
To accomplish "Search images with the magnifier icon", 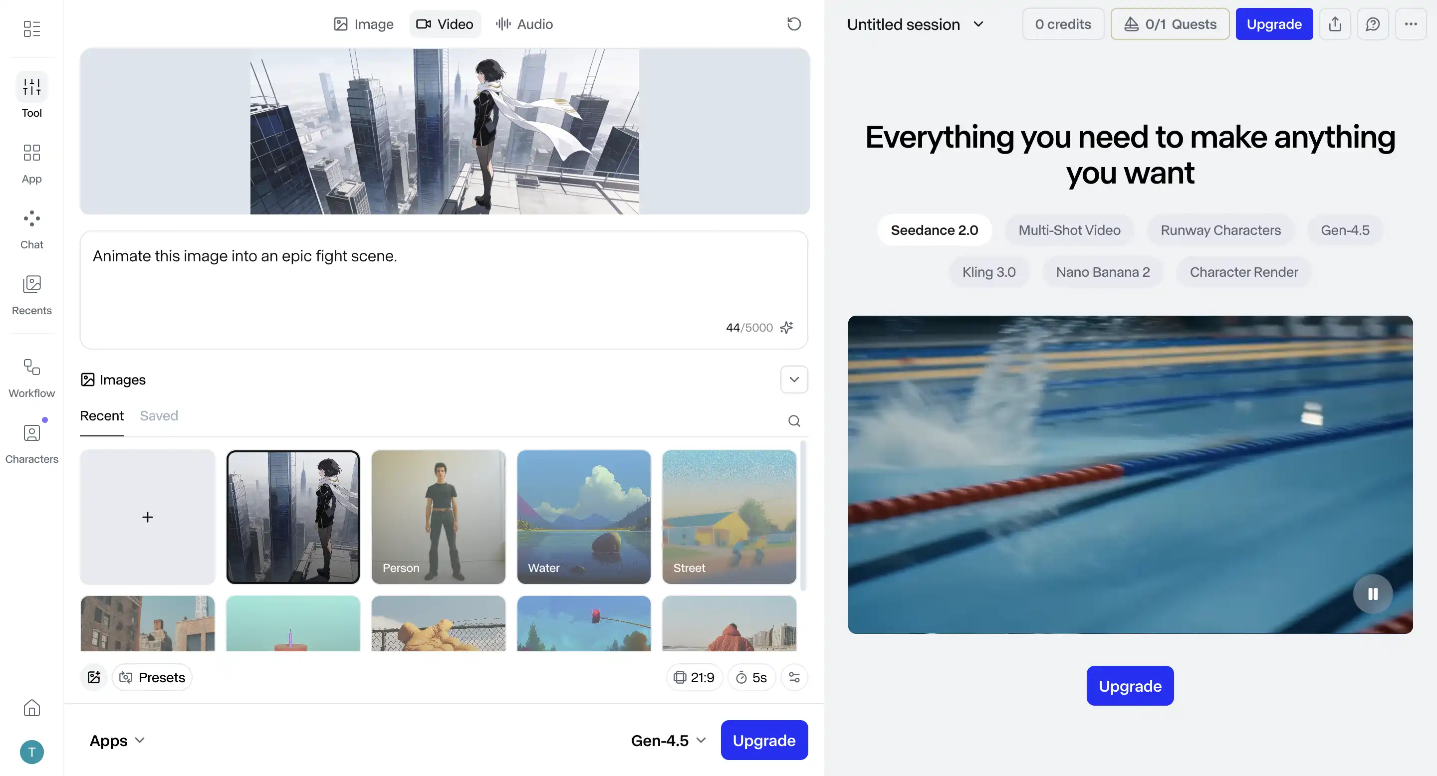I will (794, 421).
